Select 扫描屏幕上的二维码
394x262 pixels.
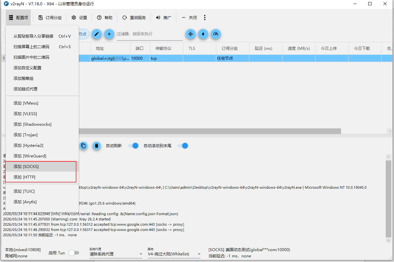(x=42, y=47)
